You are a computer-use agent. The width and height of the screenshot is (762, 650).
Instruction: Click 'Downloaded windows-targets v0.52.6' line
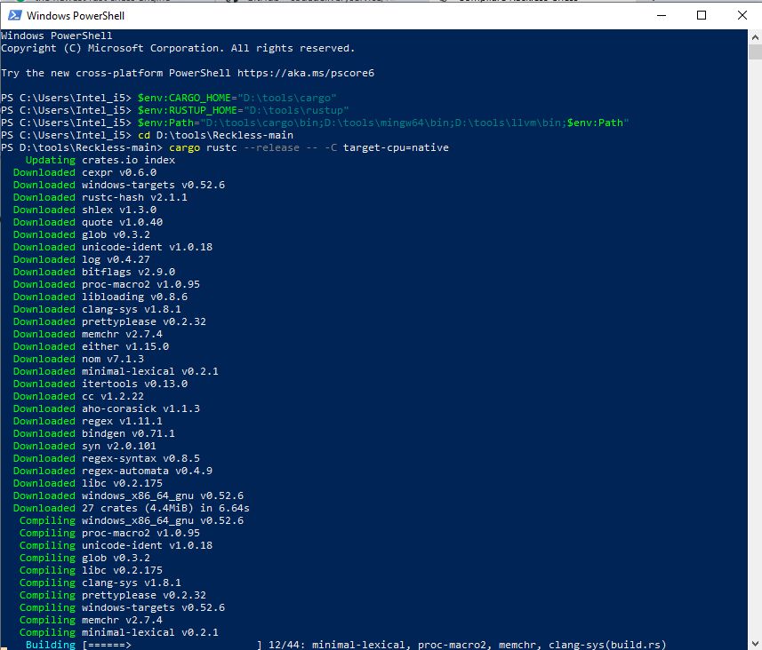119,185
